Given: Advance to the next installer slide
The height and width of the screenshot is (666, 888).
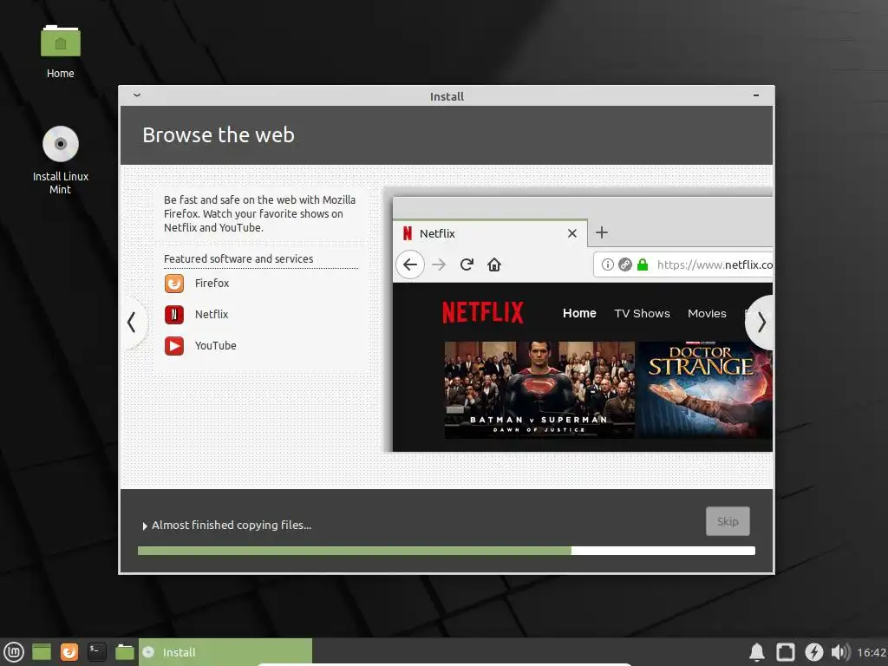Looking at the screenshot, I should [761, 323].
